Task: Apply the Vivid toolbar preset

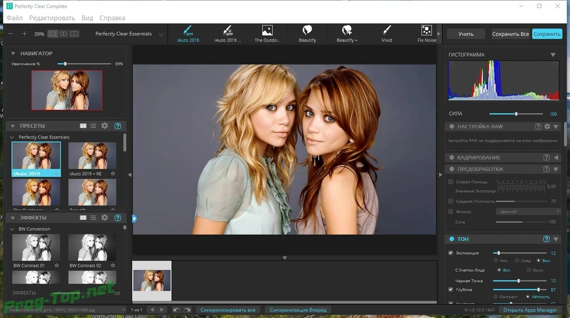Action: coord(387,34)
